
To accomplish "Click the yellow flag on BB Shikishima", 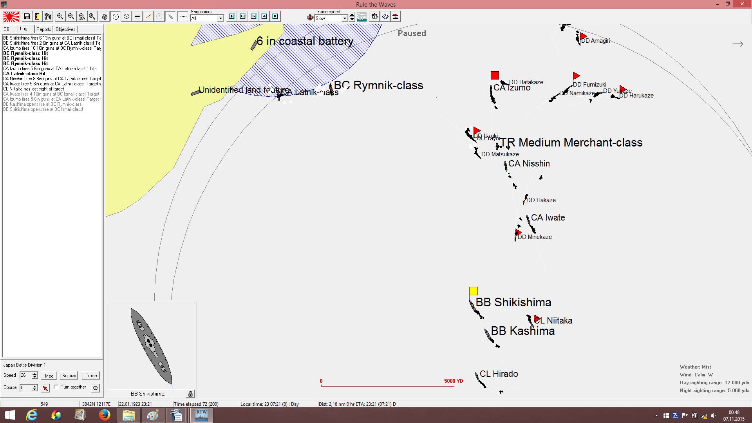I will (x=474, y=291).
